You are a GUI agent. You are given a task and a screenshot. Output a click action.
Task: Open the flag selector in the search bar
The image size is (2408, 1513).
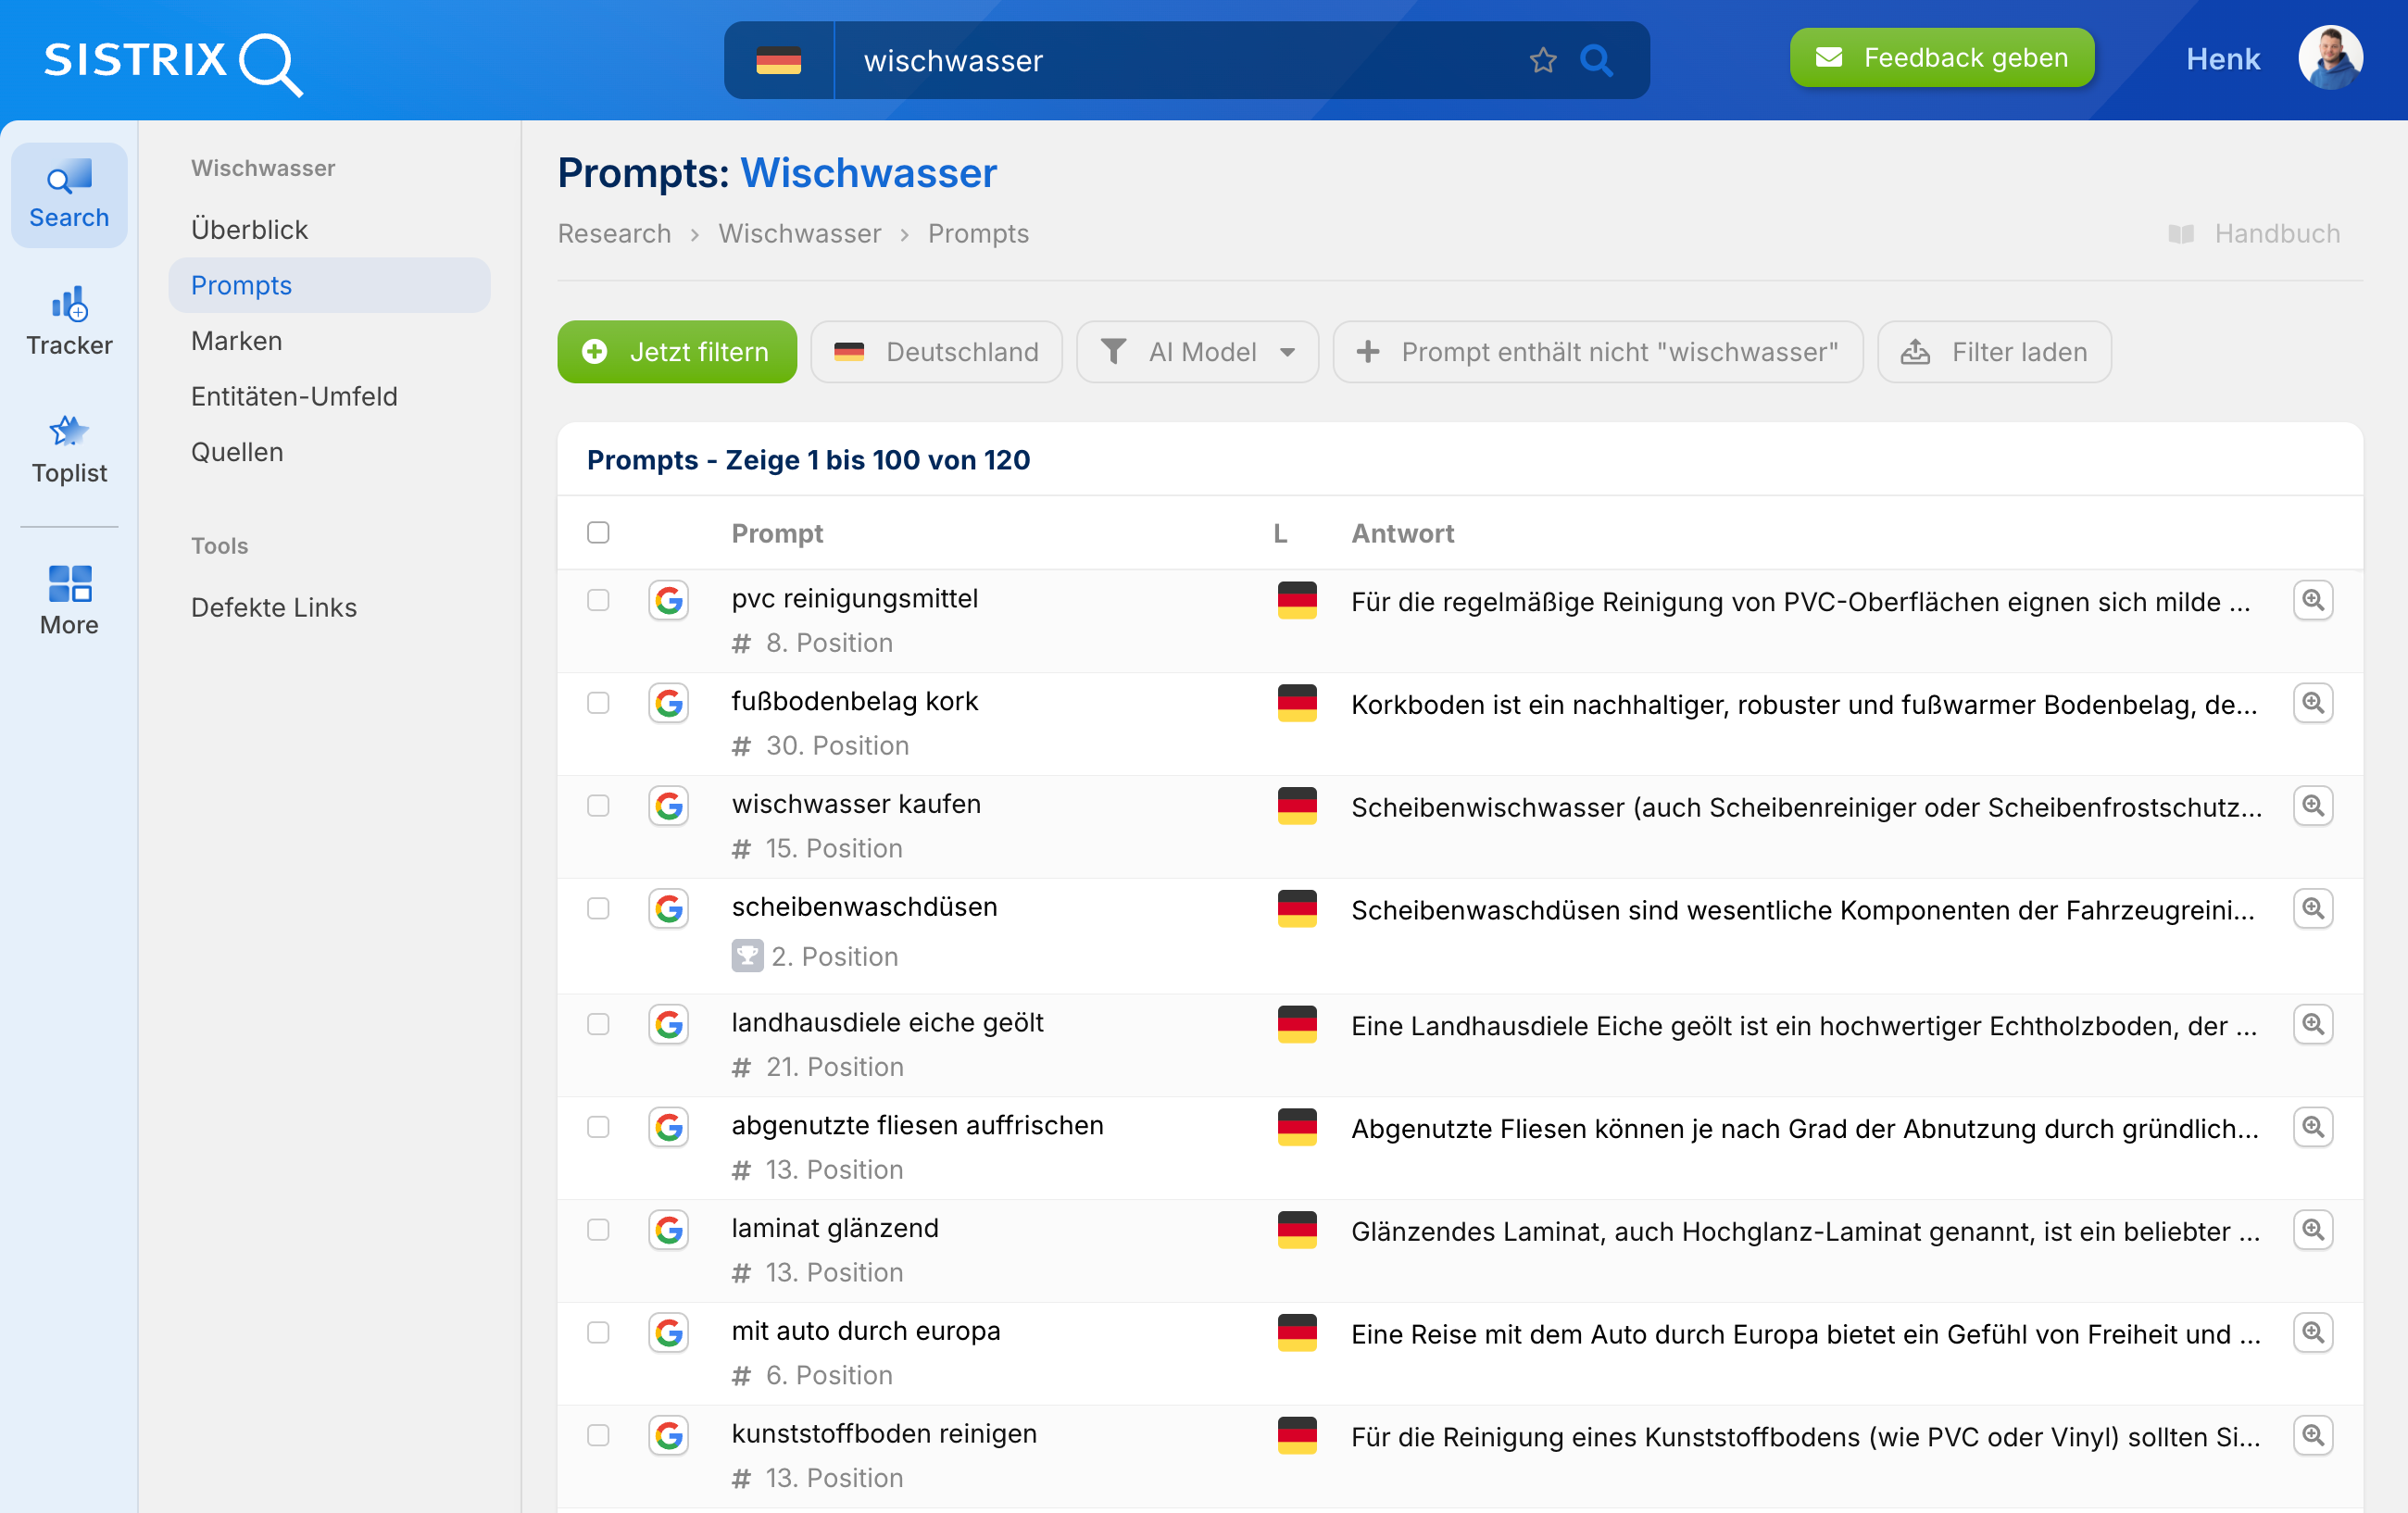(x=781, y=60)
